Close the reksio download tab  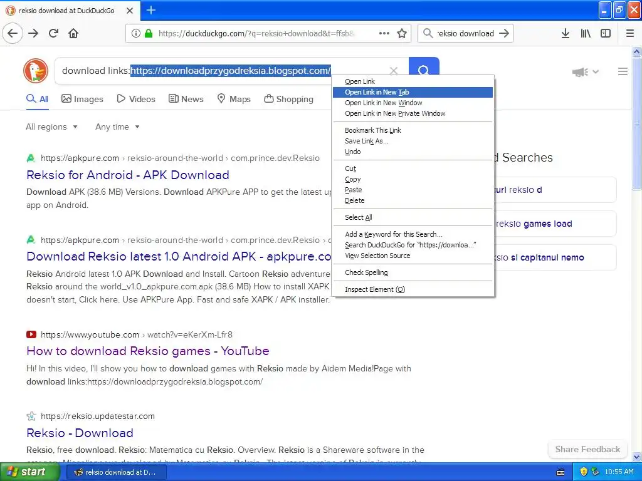130,11
